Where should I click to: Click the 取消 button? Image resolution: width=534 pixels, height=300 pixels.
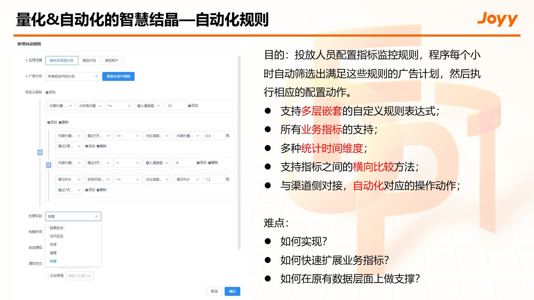click(214, 291)
